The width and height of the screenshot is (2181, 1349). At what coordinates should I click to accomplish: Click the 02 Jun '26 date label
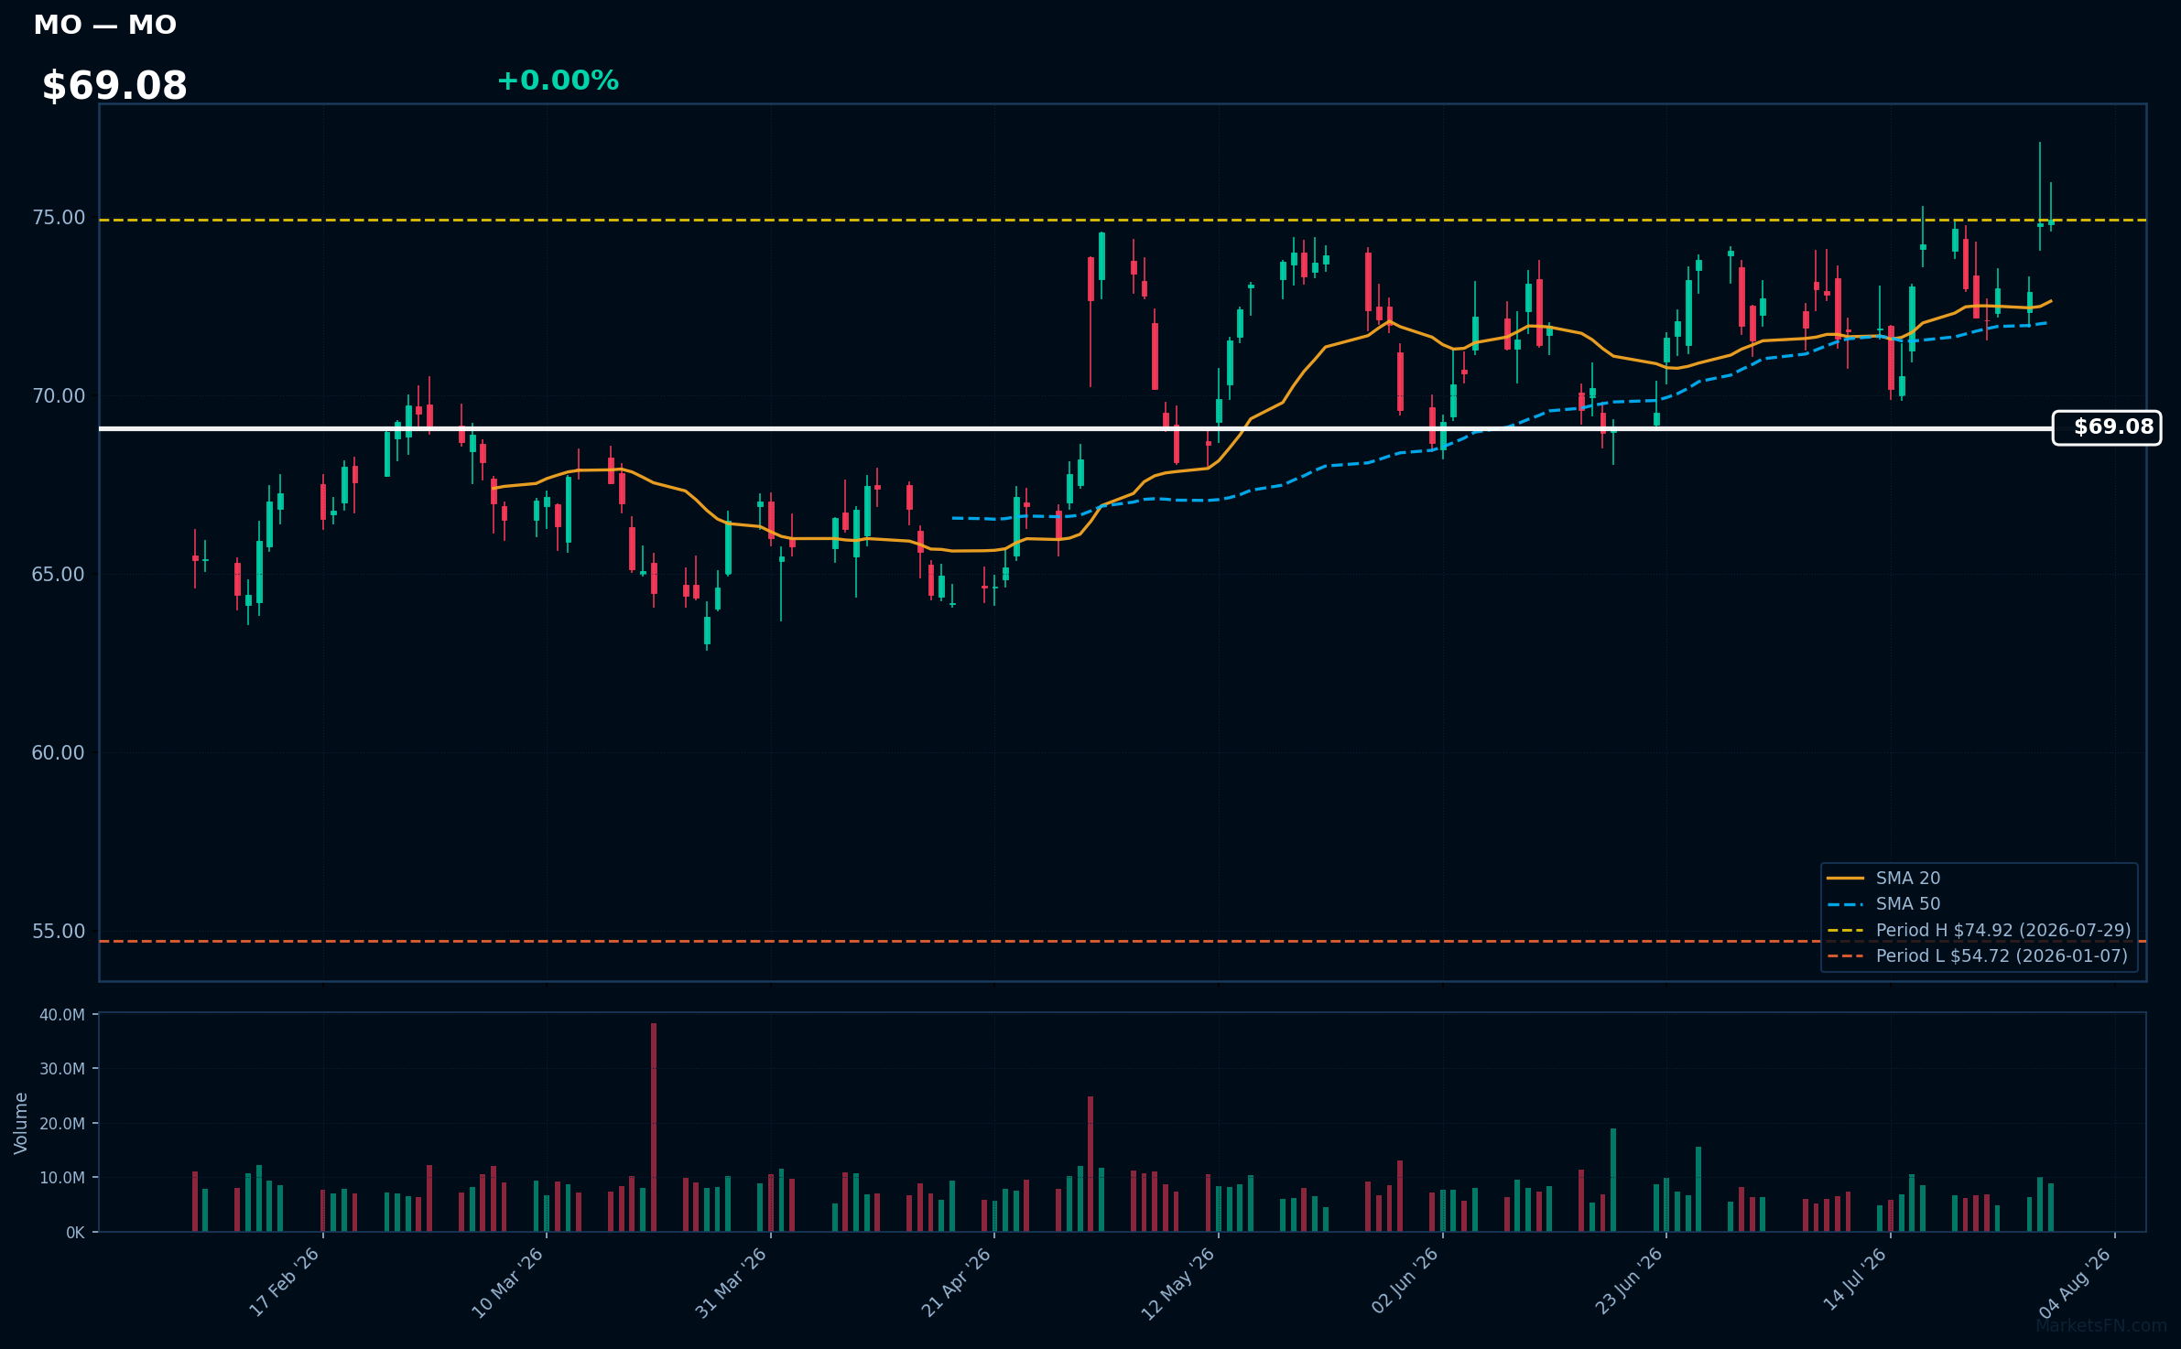point(1405,1282)
